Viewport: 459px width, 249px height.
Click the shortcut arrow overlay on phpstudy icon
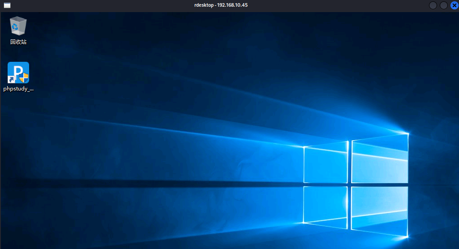point(11,80)
